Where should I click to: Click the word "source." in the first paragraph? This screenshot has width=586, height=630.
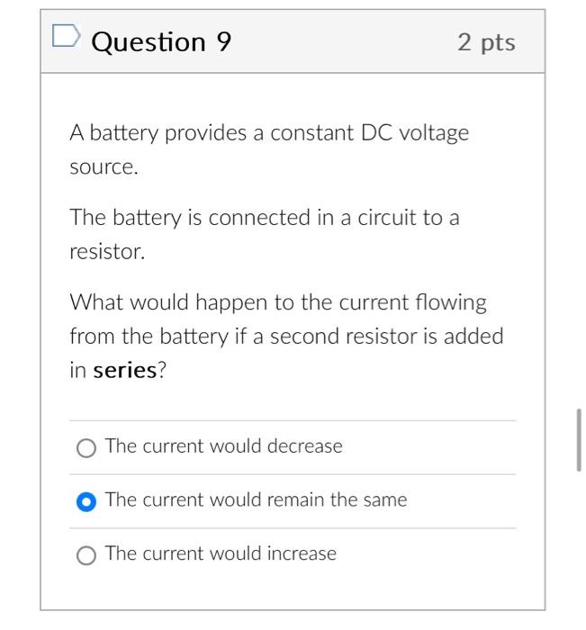(x=104, y=167)
